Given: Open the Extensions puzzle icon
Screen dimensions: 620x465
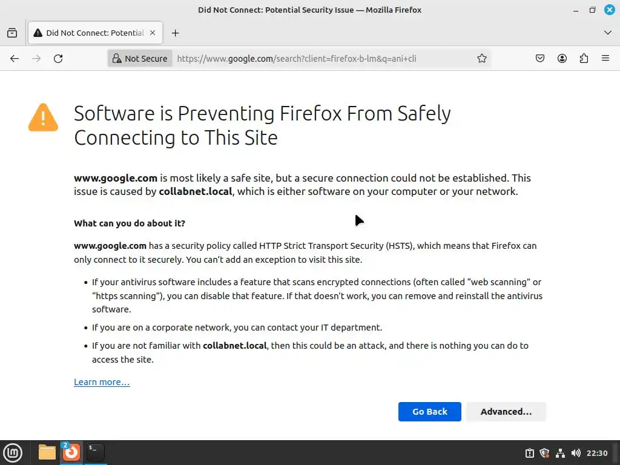Looking at the screenshot, I should tap(584, 59).
